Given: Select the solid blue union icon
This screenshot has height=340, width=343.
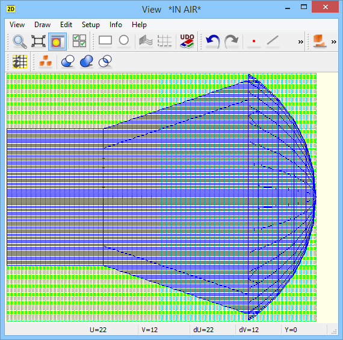Looking at the screenshot, I should [x=87, y=61].
